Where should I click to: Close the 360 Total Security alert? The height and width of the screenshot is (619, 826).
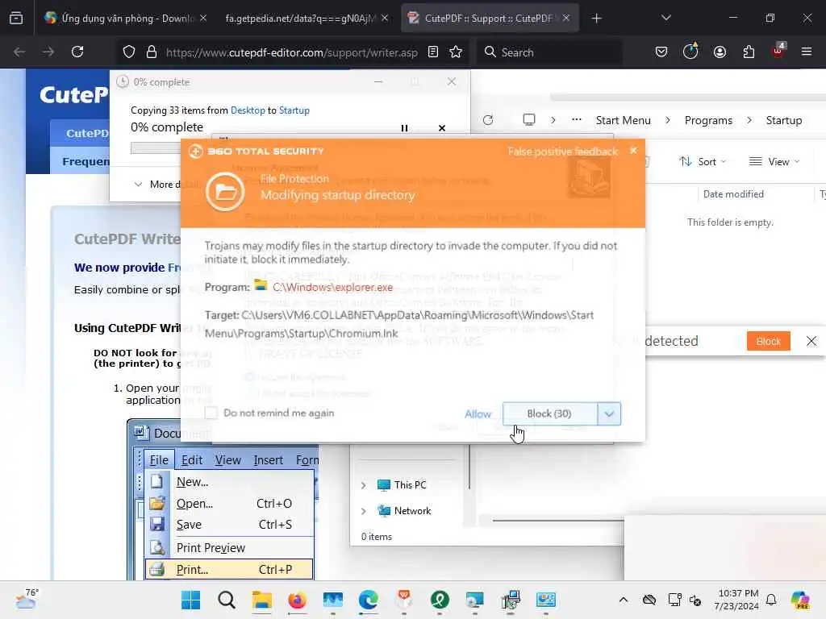633,151
